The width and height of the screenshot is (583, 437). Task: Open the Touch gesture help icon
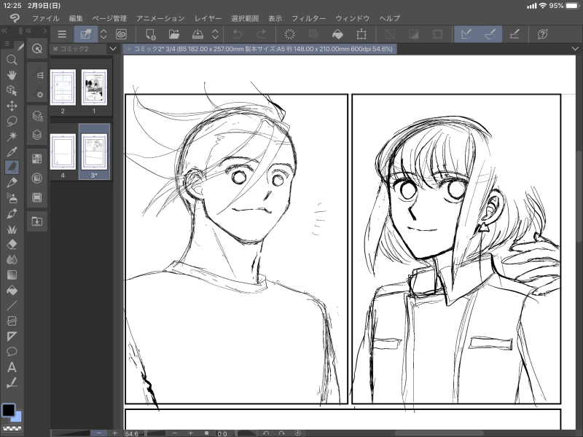542,34
